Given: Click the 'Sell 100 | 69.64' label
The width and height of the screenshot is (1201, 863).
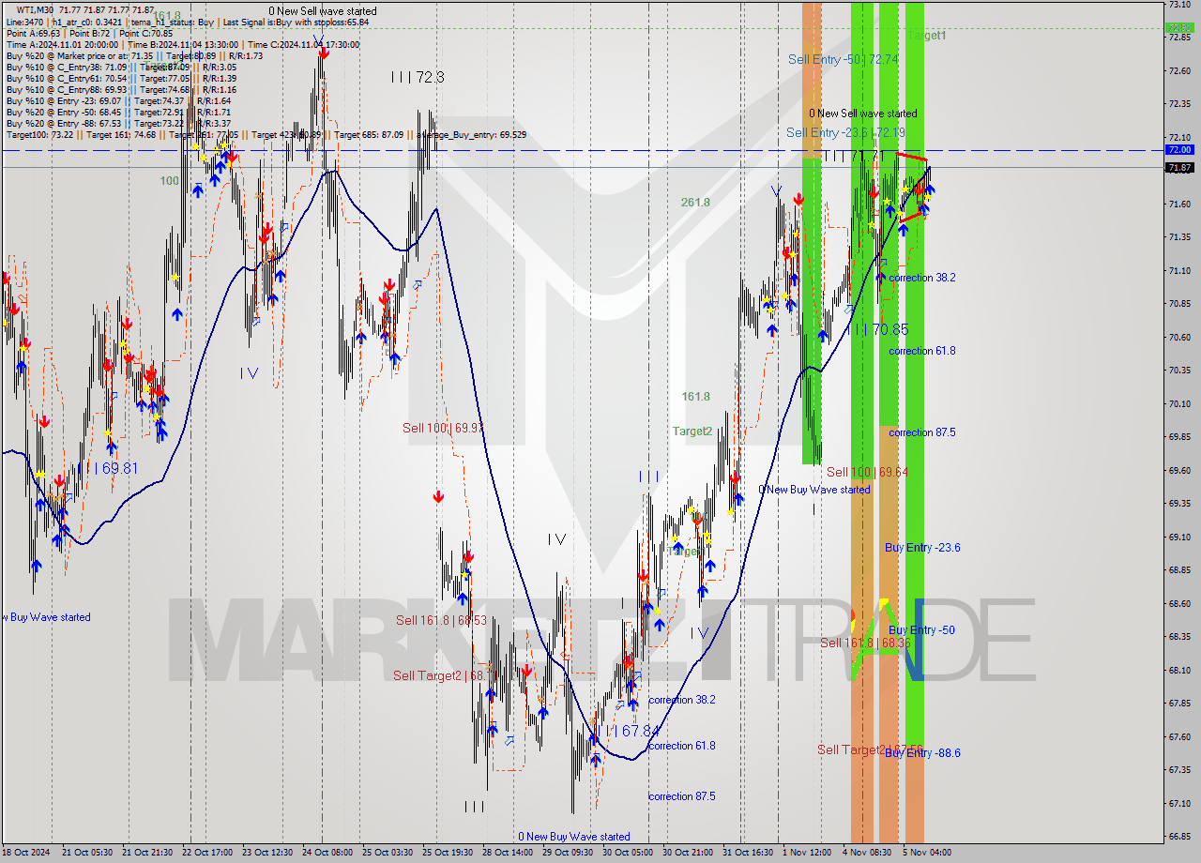Looking at the screenshot, I should point(867,472).
